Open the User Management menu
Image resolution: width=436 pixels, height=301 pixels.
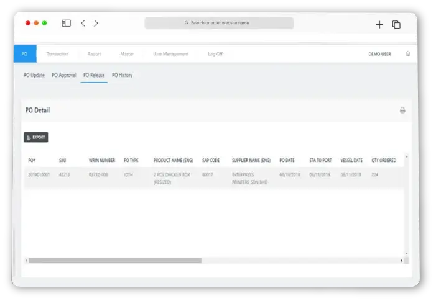tap(170, 54)
